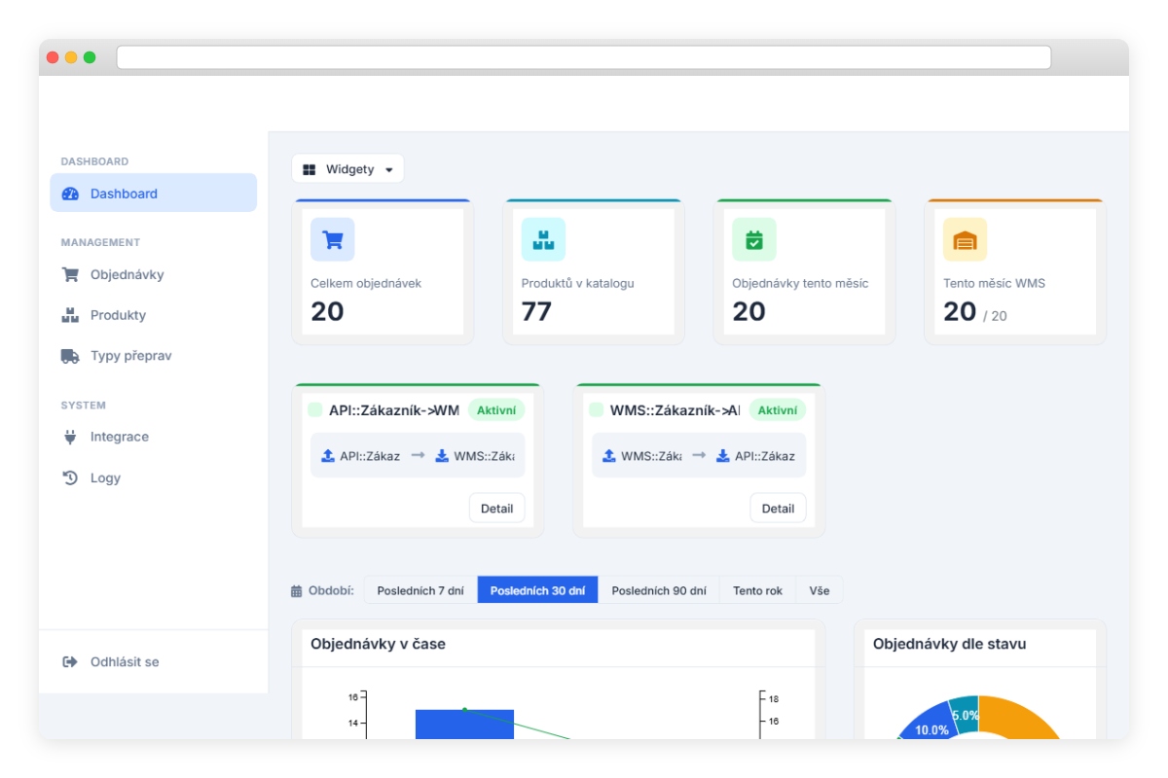Toggle checkbox on WMS::Zákazník->AI integration card

click(597, 410)
